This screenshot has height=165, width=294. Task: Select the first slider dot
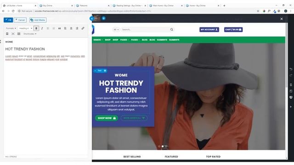click(159, 146)
